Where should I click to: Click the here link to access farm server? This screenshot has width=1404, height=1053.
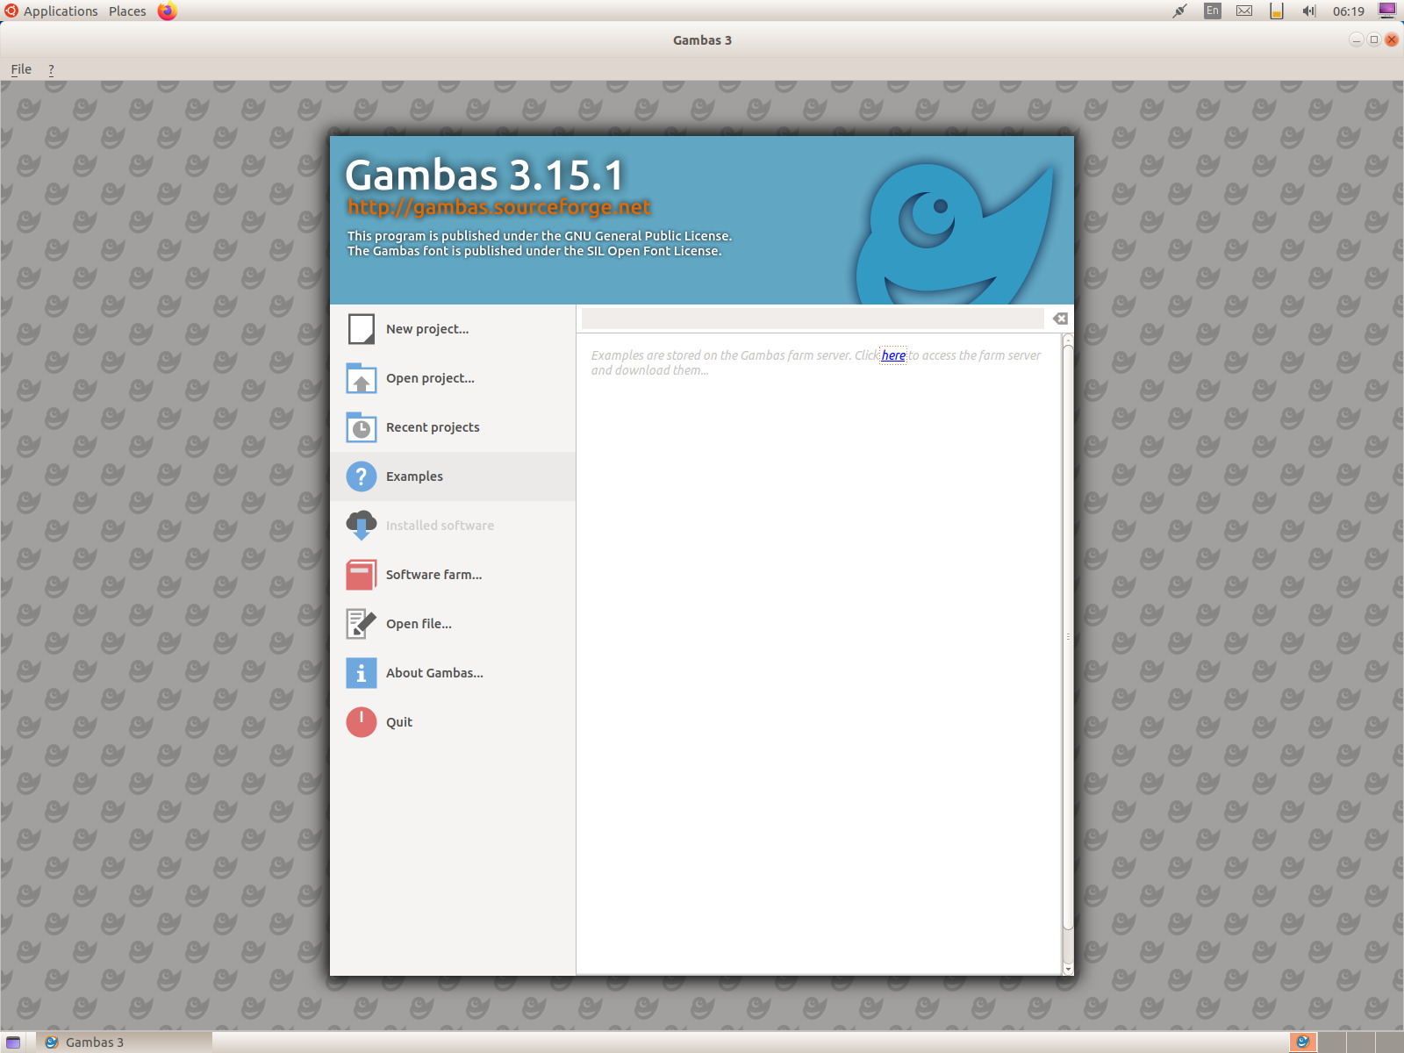894,355
